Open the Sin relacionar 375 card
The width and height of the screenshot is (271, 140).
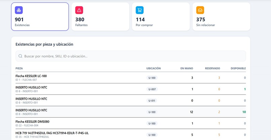point(221,17)
